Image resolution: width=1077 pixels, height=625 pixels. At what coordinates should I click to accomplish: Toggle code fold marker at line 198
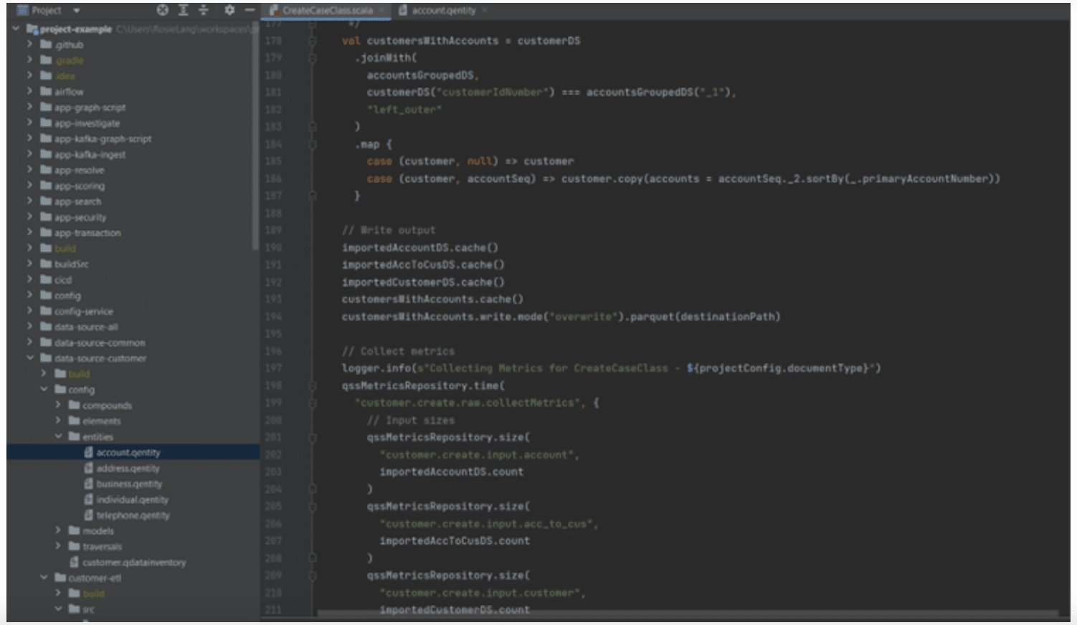coord(313,386)
